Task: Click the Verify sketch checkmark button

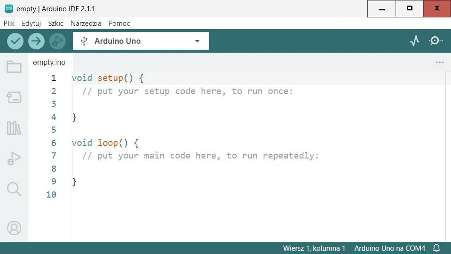Action: [x=15, y=41]
